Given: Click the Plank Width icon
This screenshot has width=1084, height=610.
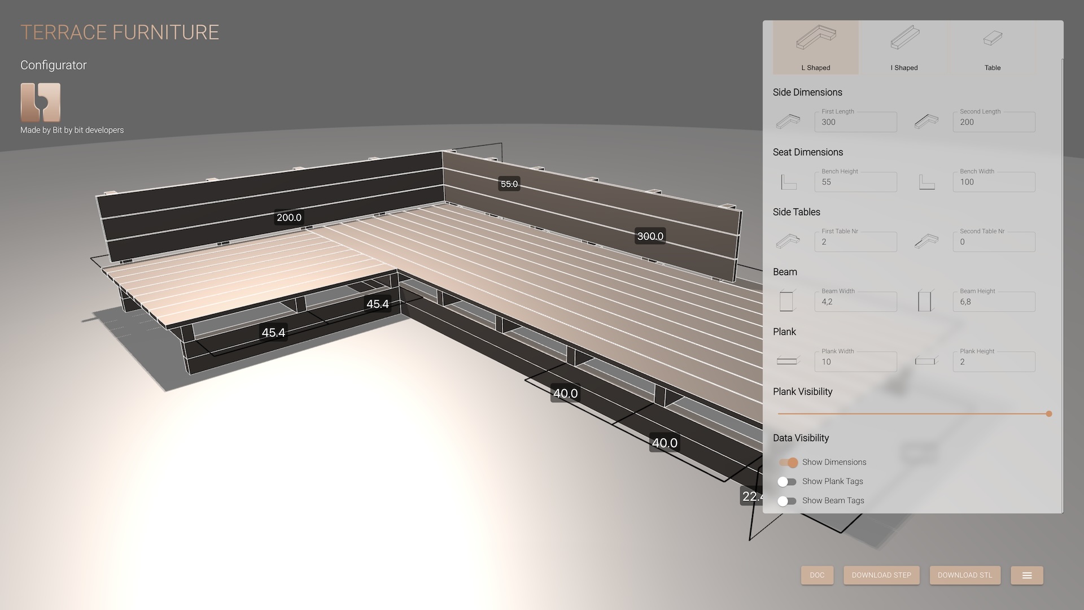Looking at the screenshot, I should pos(788,361).
